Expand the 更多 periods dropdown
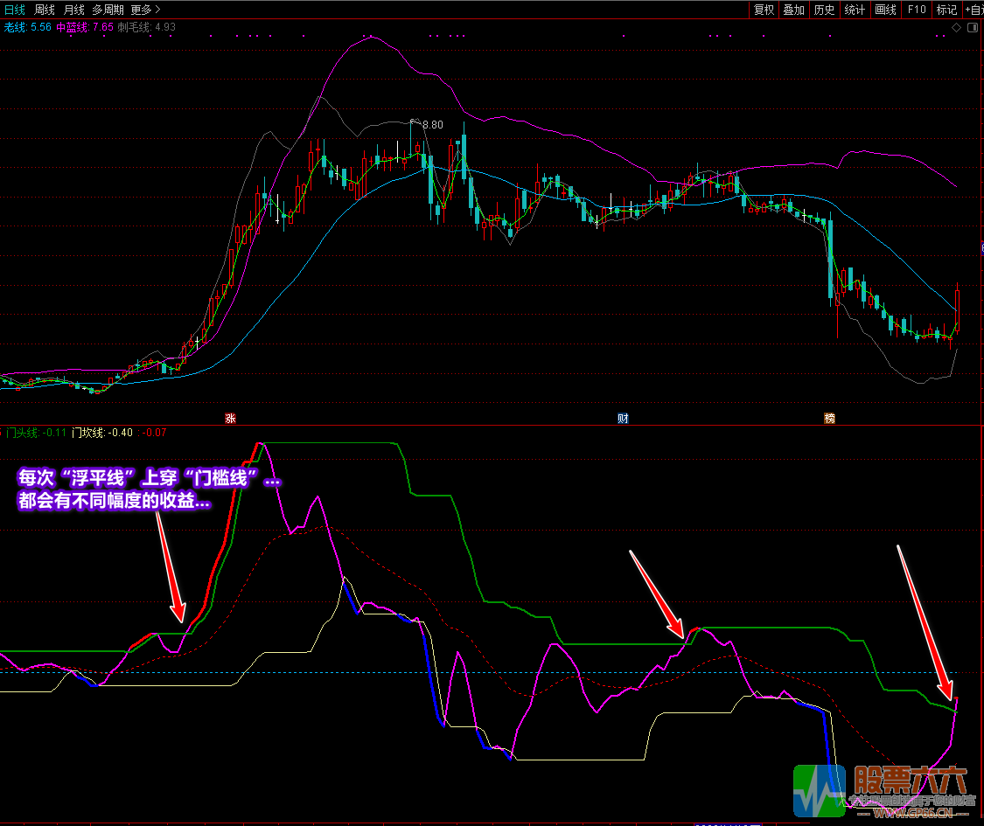 pyautogui.click(x=145, y=10)
